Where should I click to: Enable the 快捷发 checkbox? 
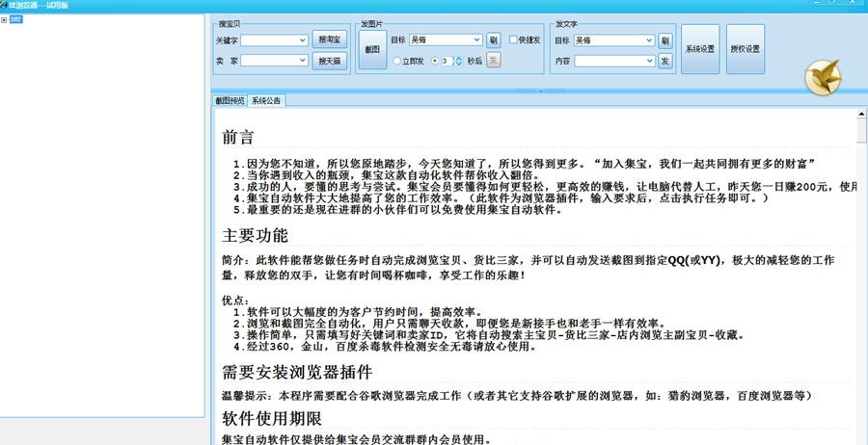pyautogui.click(x=513, y=39)
